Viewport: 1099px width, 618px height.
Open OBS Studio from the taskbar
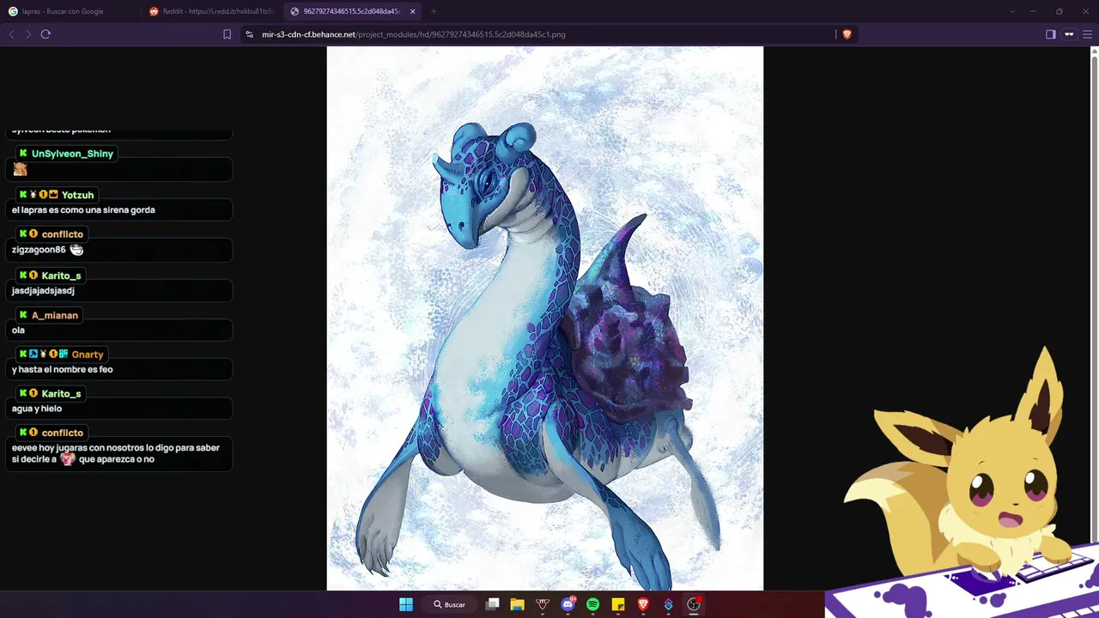[694, 604]
